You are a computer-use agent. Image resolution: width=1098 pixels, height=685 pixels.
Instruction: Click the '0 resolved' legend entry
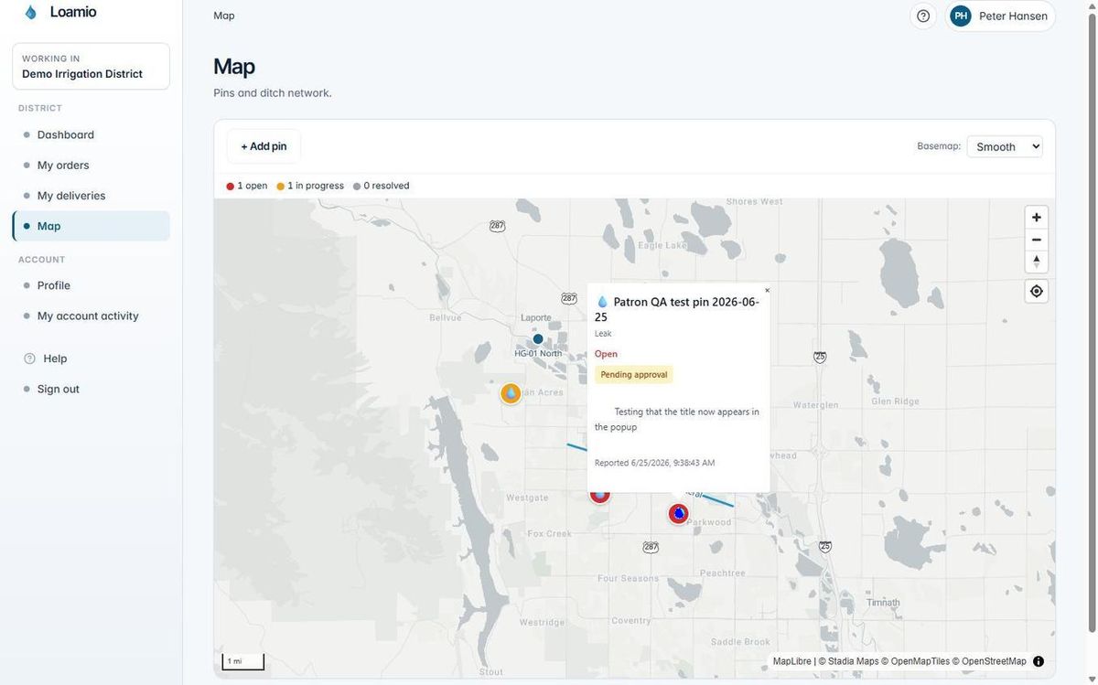click(x=381, y=186)
